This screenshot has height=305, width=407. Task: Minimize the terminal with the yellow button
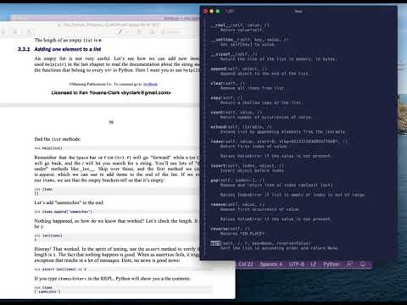211,11
